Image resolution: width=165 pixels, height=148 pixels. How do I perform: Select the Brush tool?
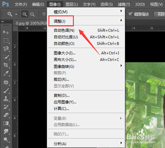click(x=6, y=90)
